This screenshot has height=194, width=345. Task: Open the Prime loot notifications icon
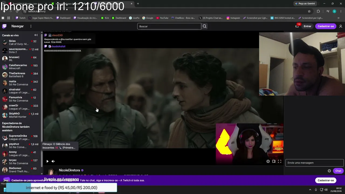tap(297, 26)
